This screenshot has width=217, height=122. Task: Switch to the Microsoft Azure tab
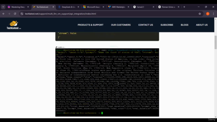click(94, 7)
